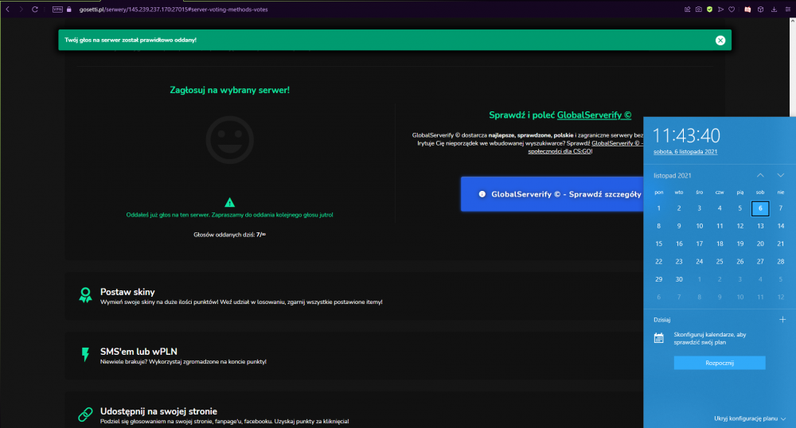Click the 11:43:40 clock display

(x=686, y=136)
